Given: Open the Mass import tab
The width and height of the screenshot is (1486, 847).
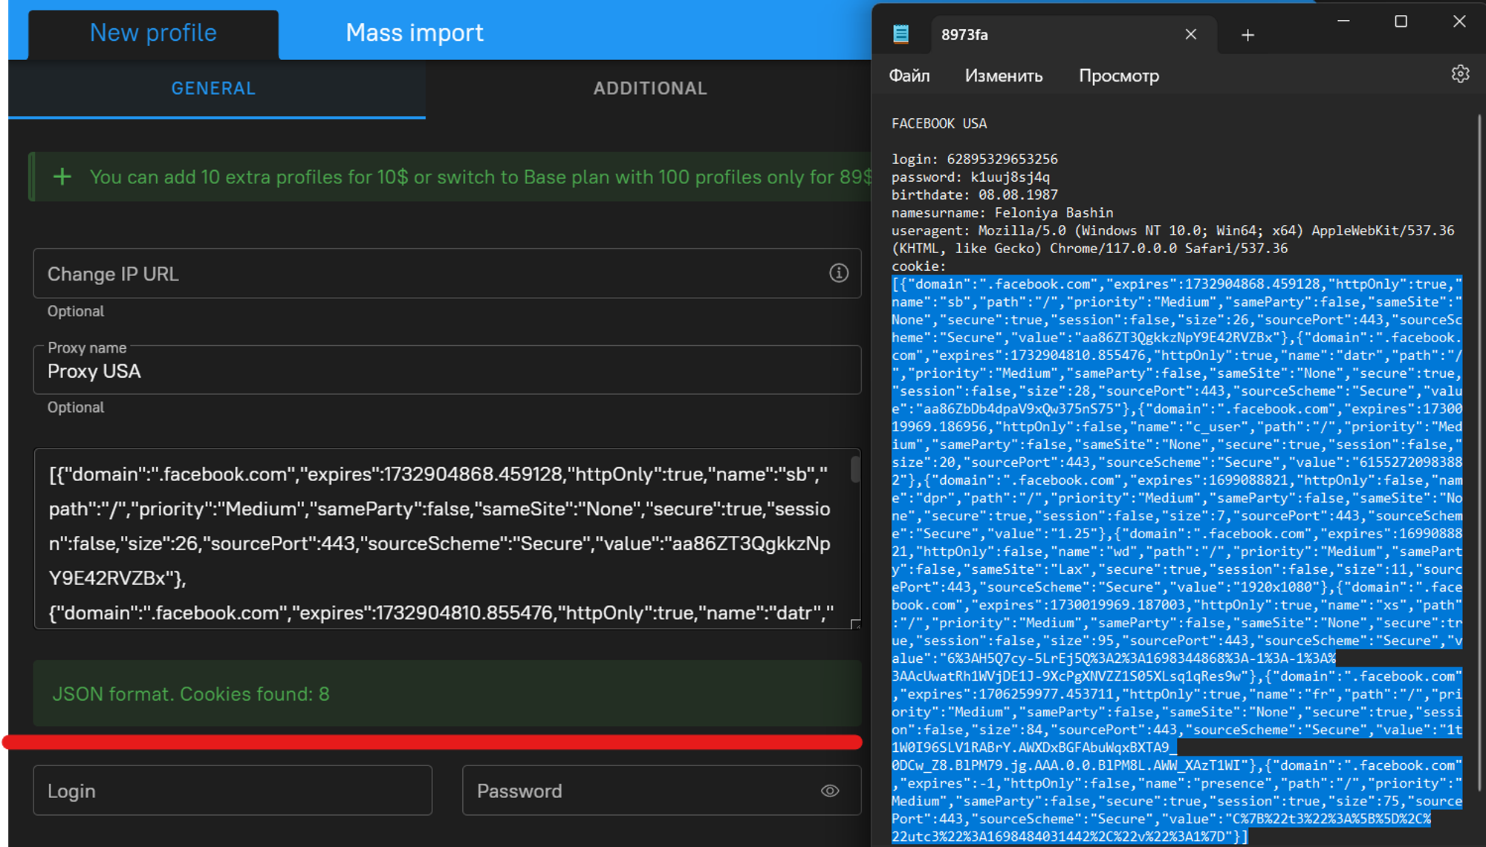Looking at the screenshot, I should (x=415, y=33).
